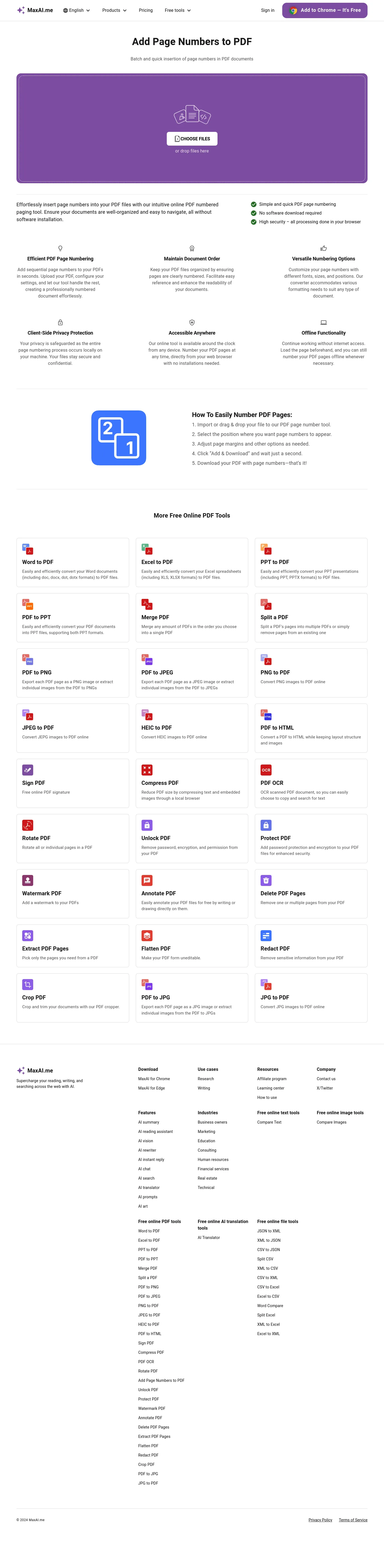The width and height of the screenshot is (384, 1545).
Task: Click the Sign PDF card icon
Action: (x=27, y=769)
